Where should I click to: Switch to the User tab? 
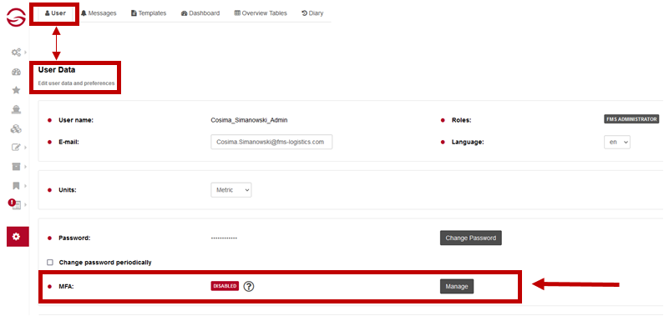click(x=55, y=13)
